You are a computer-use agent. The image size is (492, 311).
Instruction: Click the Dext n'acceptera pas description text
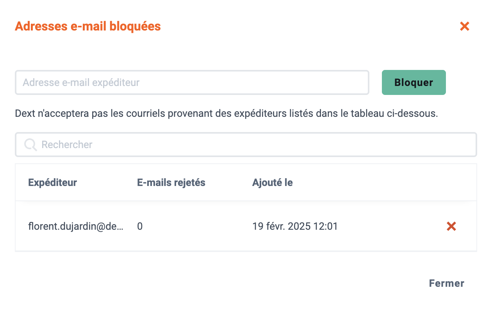[226, 114]
